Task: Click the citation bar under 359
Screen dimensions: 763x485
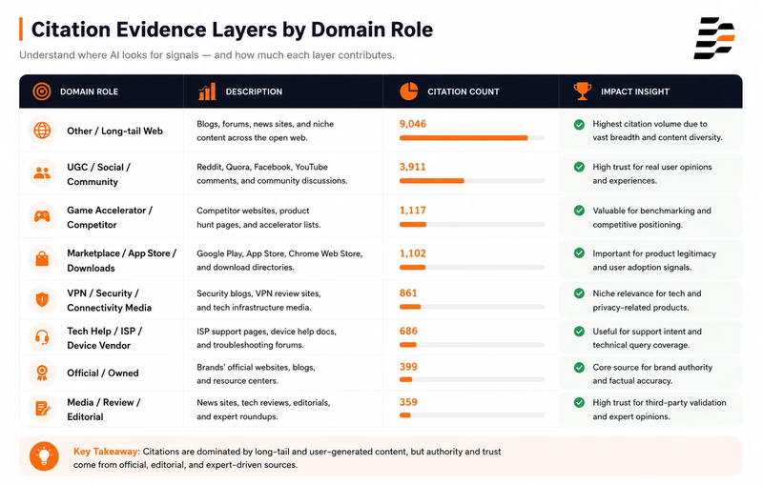Action: (471, 415)
